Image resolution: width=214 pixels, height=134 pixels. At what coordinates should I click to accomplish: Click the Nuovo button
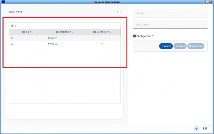(166, 46)
